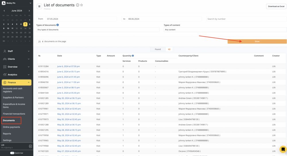Open the Types of documents info tooltip
The height and width of the screenshot is (156, 287).
coord(58,25)
